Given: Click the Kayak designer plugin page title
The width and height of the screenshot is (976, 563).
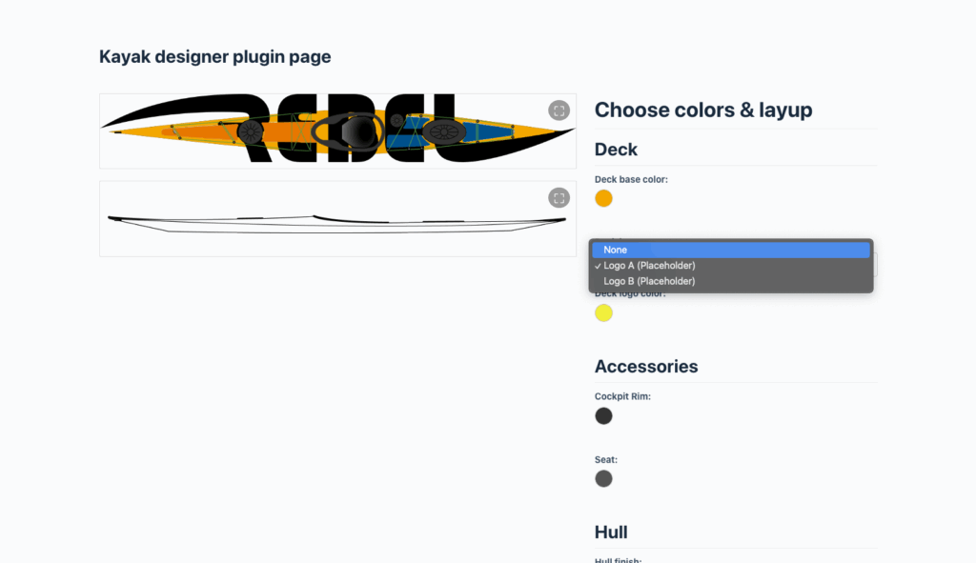Looking at the screenshot, I should tap(214, 56).
